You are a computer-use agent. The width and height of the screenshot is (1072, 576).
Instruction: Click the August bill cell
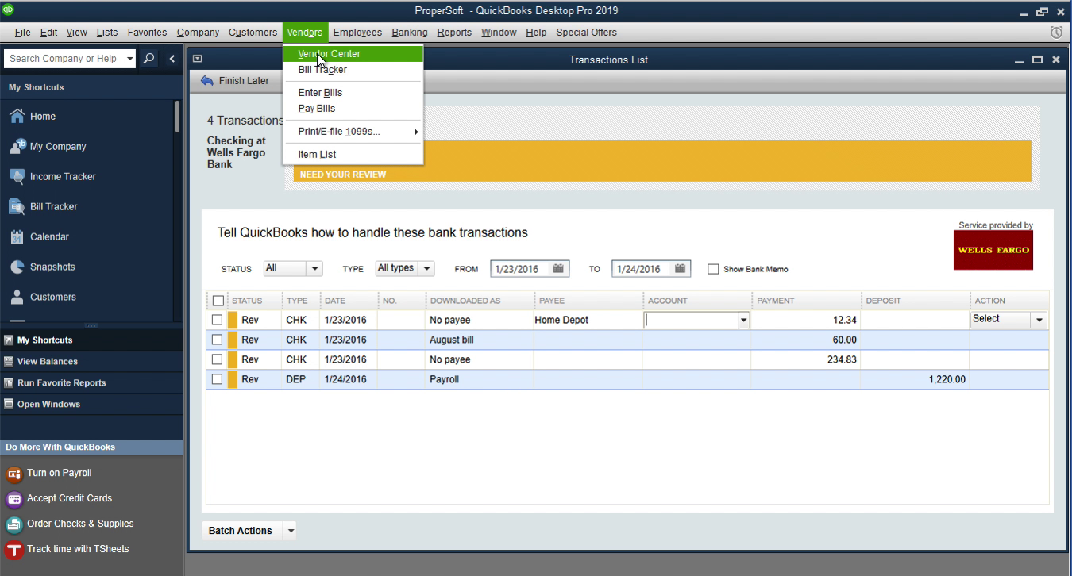tap(480, 340)
